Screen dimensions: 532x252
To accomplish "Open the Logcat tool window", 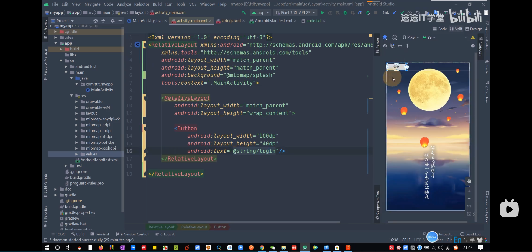I will click(165, 234).
